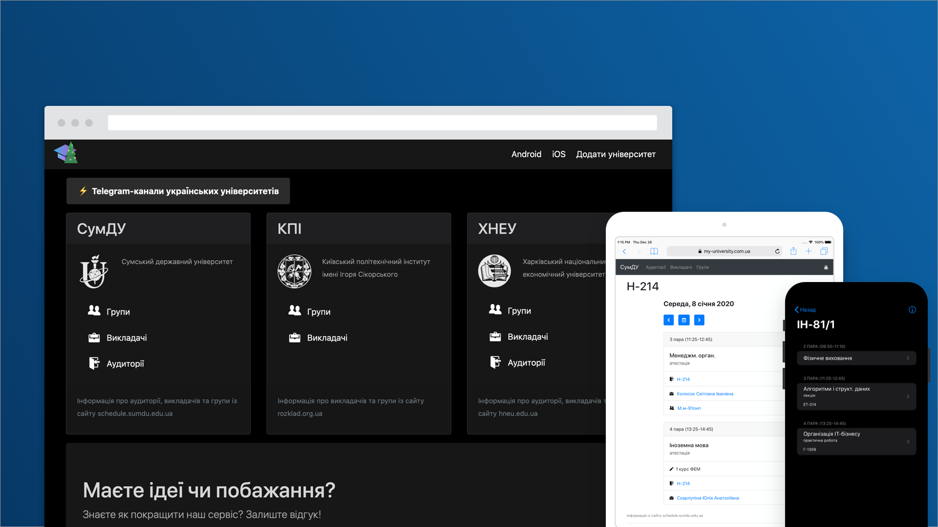Tap the СумДУ brand in tablet navbar
Viewport: 938px width, 527px height.
pyautogui.click(x=629, y=267)
